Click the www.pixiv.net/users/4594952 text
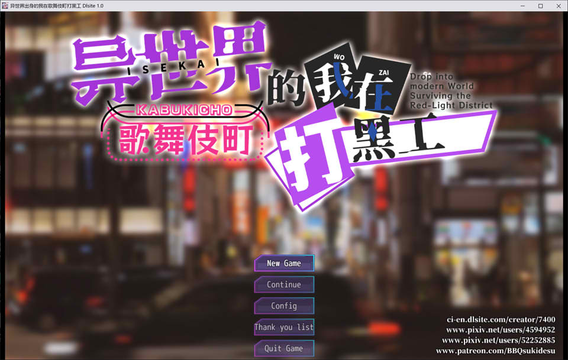The height and width of the screenshot is (360, 568). [x=501, y=330]
